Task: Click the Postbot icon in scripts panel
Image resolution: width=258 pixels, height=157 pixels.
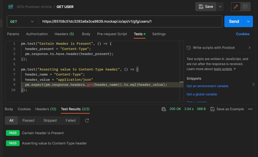Action: coord(189,48)
